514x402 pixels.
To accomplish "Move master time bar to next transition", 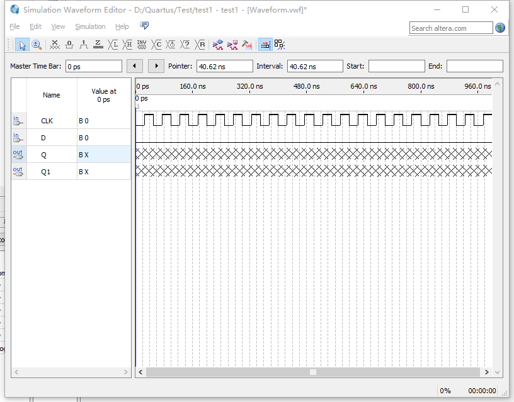I will (x=156, y=66).
